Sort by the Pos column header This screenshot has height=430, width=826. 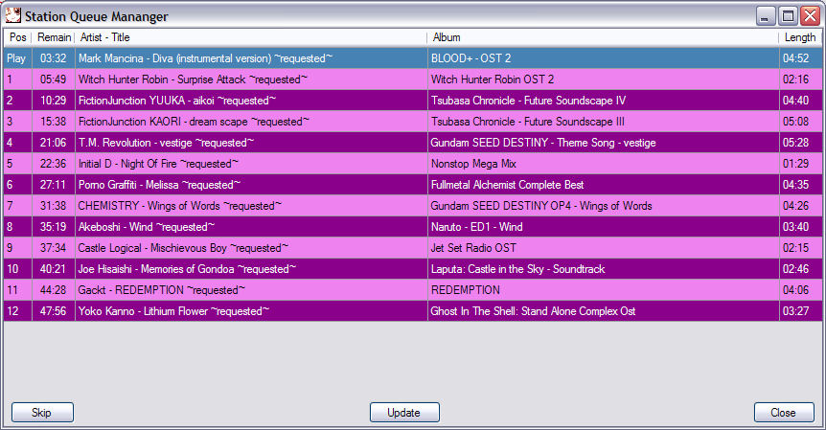click(17, 37)
